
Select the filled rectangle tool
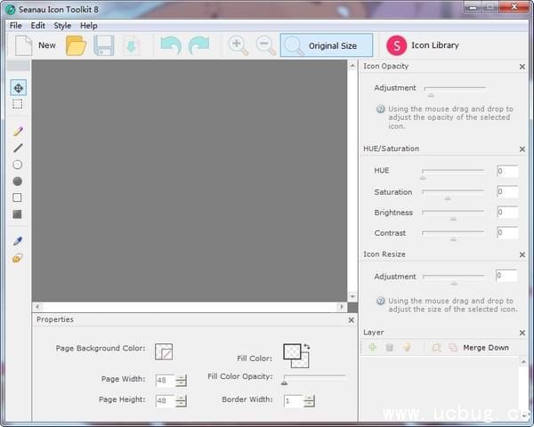[x=17, y=213]
